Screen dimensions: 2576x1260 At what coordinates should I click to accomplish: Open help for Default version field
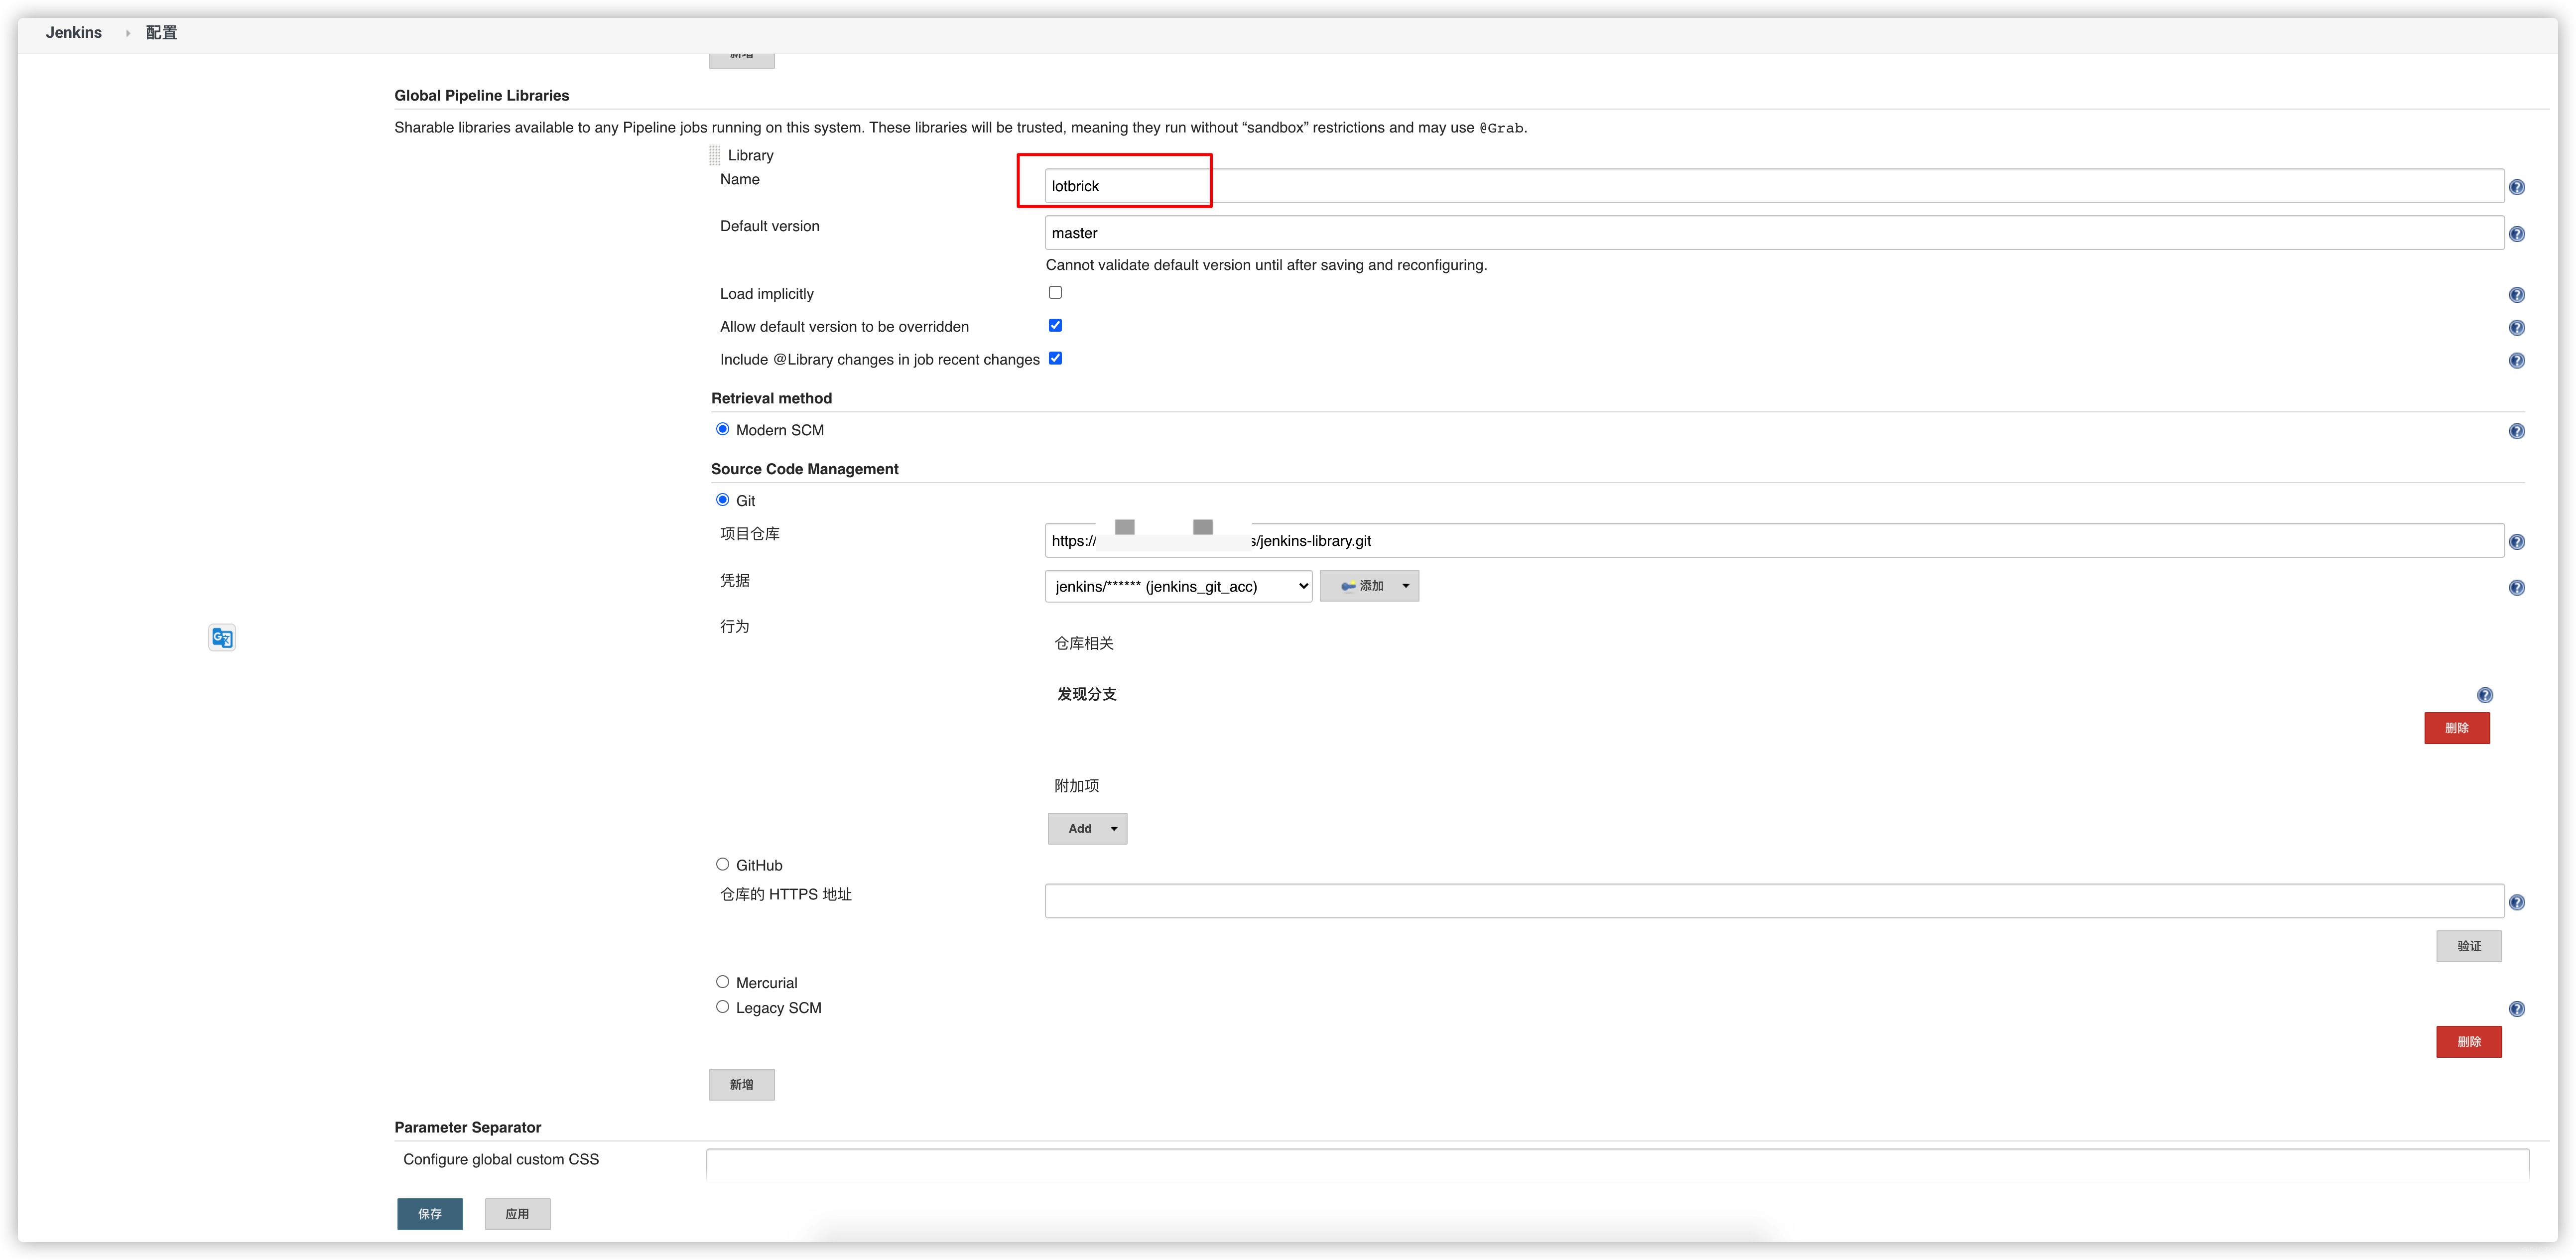[2517, 234]
